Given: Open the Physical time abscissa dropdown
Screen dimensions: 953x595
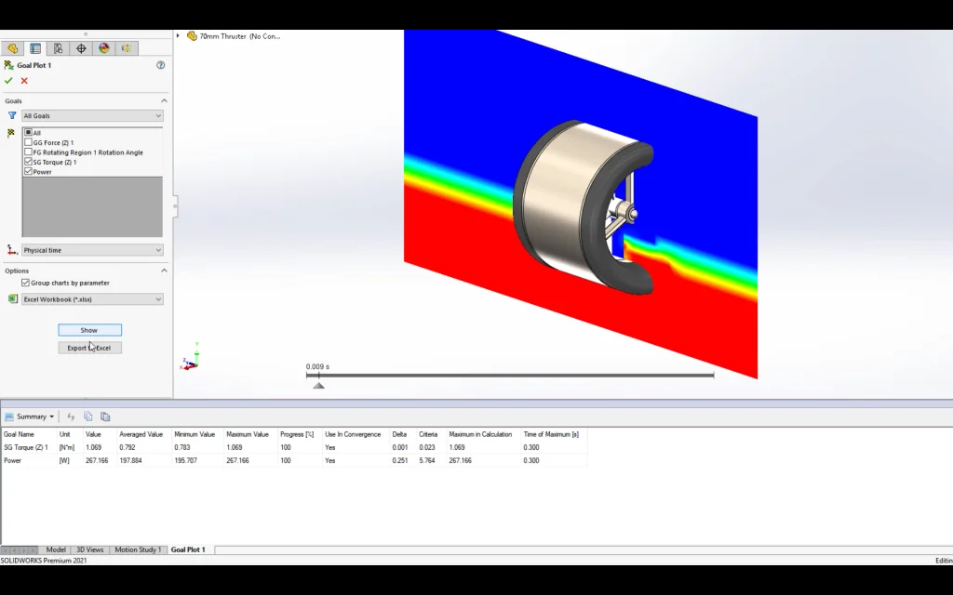Looking at the screenshot, I should (91, 250).
